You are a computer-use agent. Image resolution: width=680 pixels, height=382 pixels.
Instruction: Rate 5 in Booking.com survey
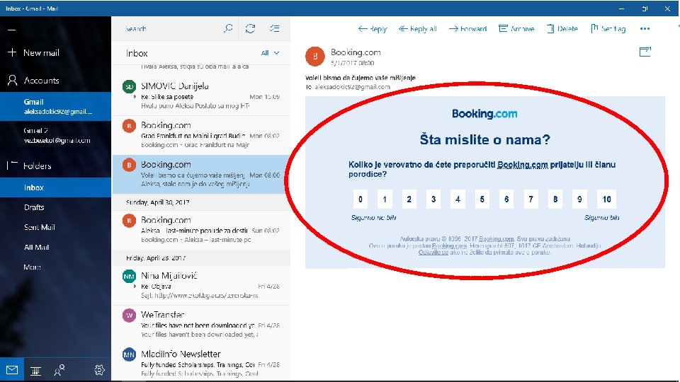pos(482,199)
